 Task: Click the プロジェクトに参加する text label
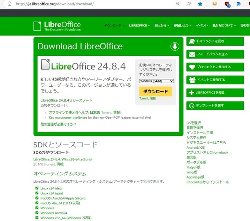214,67
